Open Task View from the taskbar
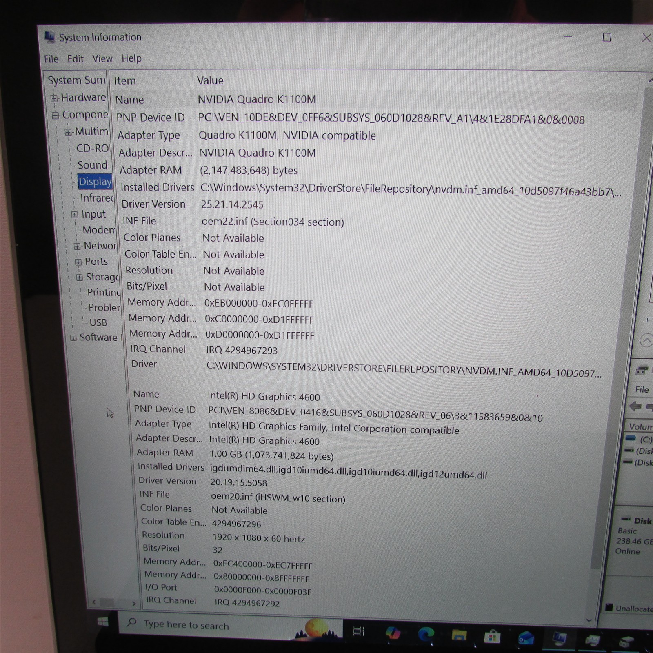Image resolution: width=653 pixels, height=653 pixels. [x=358, y=632]
